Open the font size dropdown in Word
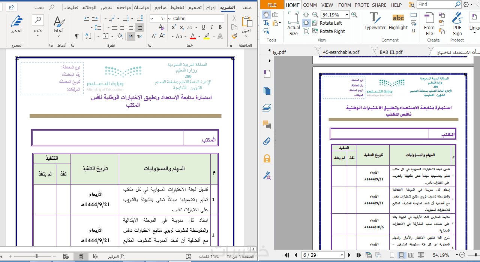 [x=151, y=19]
